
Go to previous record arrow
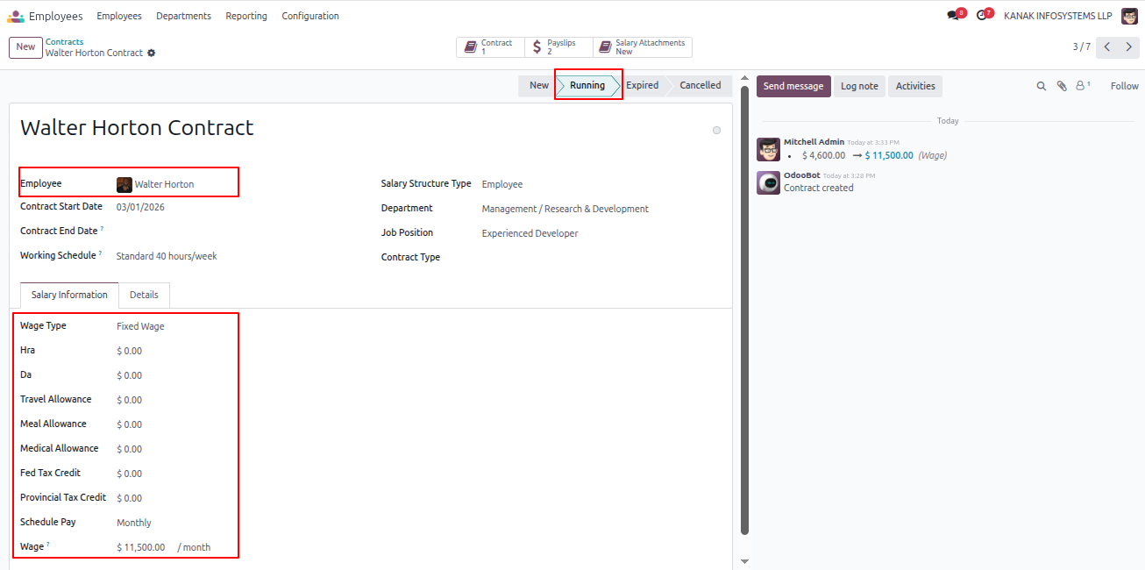click(x=1107, y=47)
